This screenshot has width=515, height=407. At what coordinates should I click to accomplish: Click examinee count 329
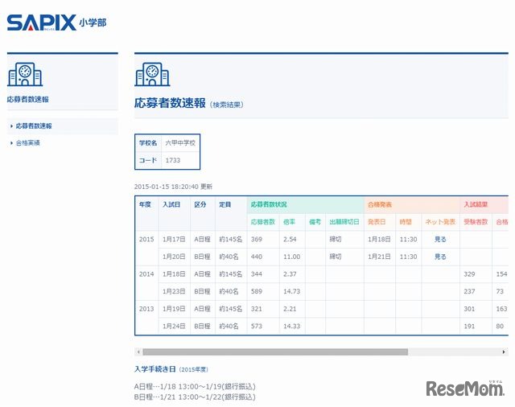[x=469, y=274]
